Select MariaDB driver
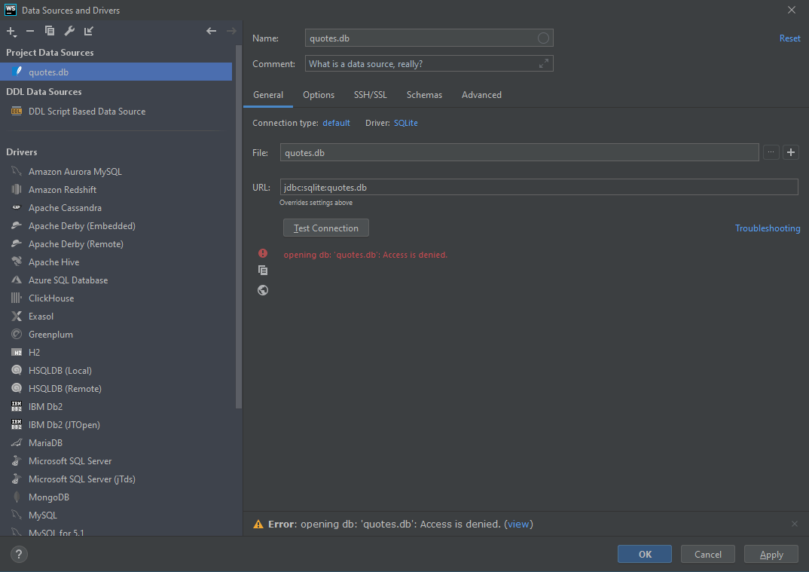 [x=116, y=442]
